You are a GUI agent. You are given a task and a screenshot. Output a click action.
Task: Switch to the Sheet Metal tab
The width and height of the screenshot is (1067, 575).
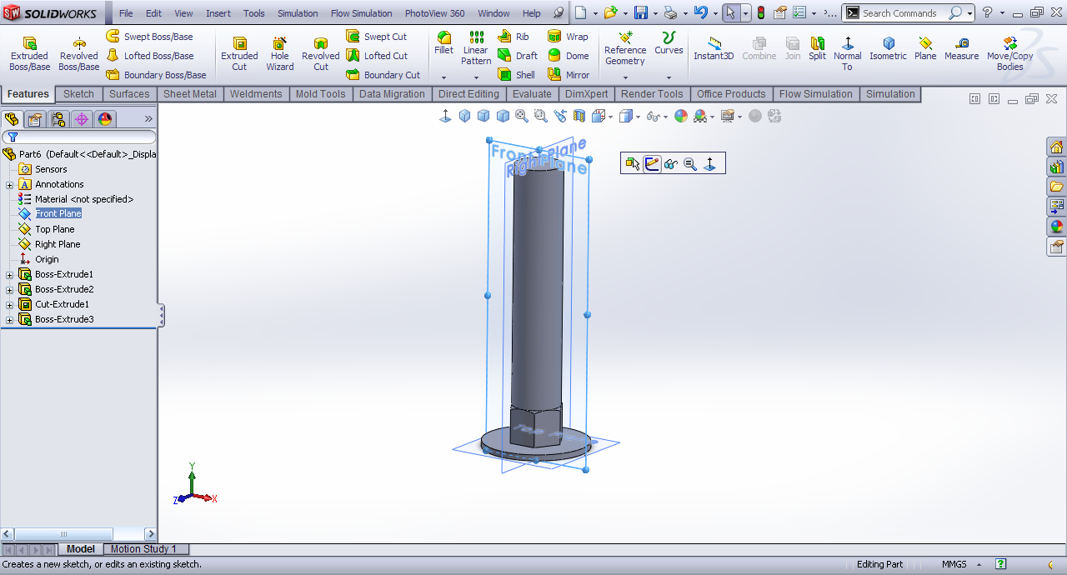tap(189, 94)
